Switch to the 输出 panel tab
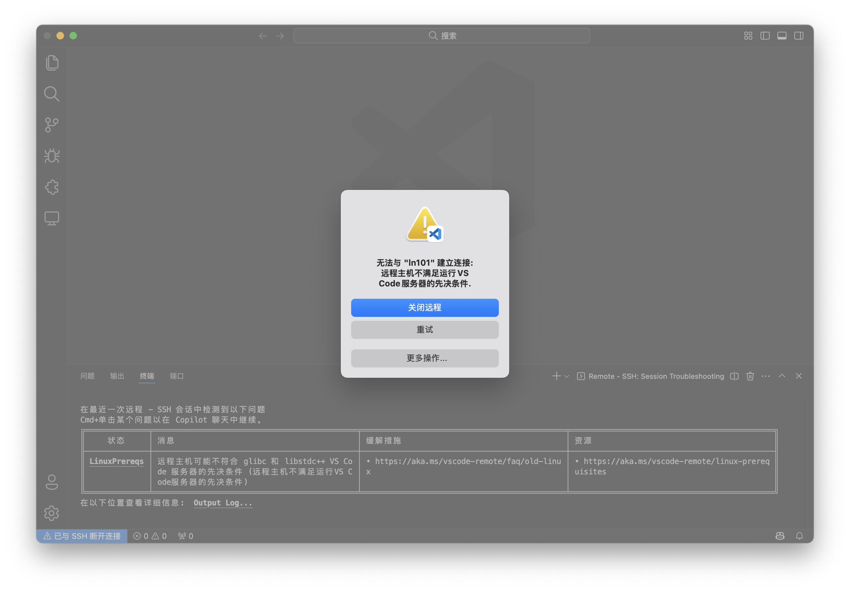 (x=117, y=376)
